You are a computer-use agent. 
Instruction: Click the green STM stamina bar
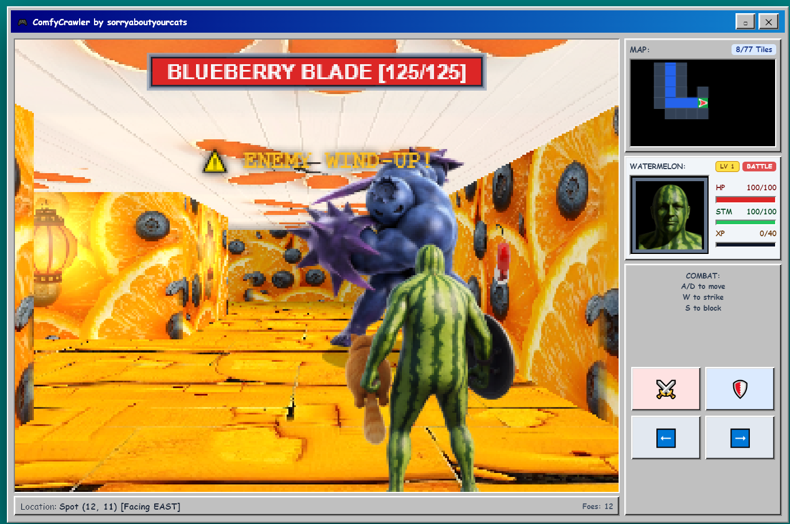pyautogui.click(x=745, y=222)
